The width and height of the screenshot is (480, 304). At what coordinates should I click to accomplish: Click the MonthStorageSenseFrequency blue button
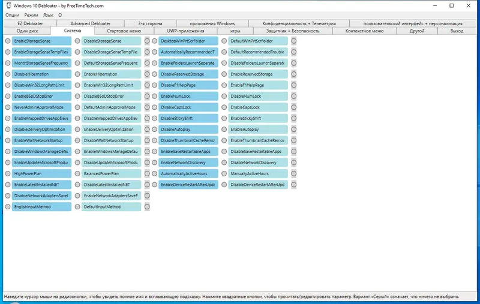click(x=41, y=63)
